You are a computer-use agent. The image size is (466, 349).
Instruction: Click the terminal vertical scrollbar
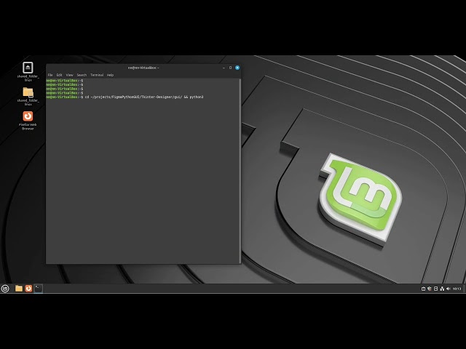(240, 171)
